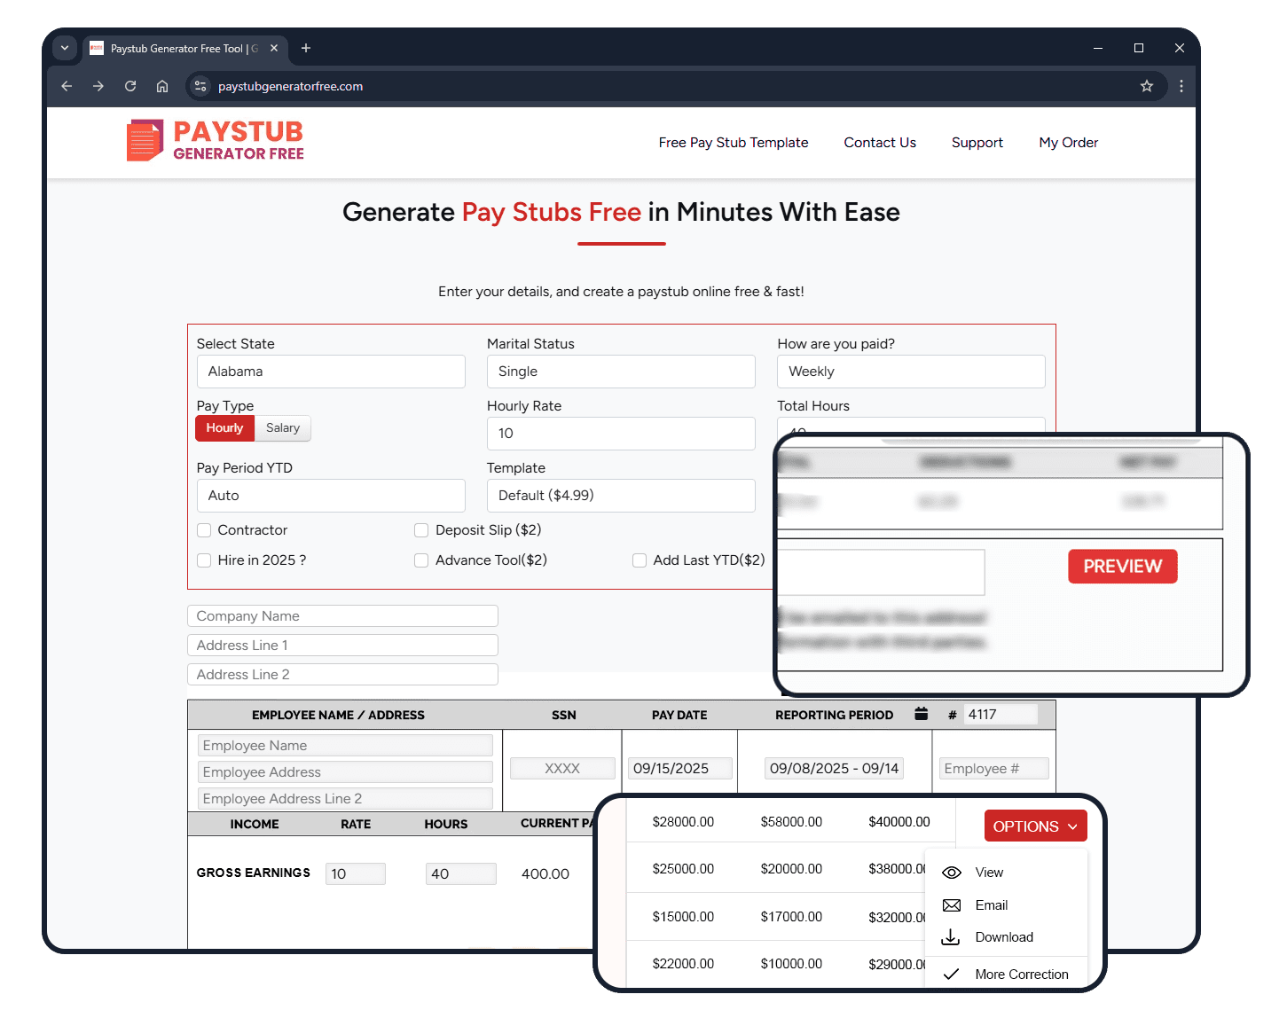This screenshot has height=1010, width=1287.
Task: Open a new tab with plus icon
Action: tap(306, 48)
